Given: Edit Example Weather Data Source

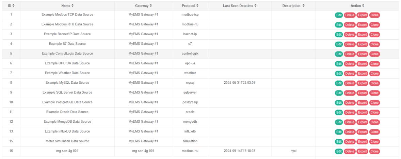Looking at the screenshot, I should (339, 73).
